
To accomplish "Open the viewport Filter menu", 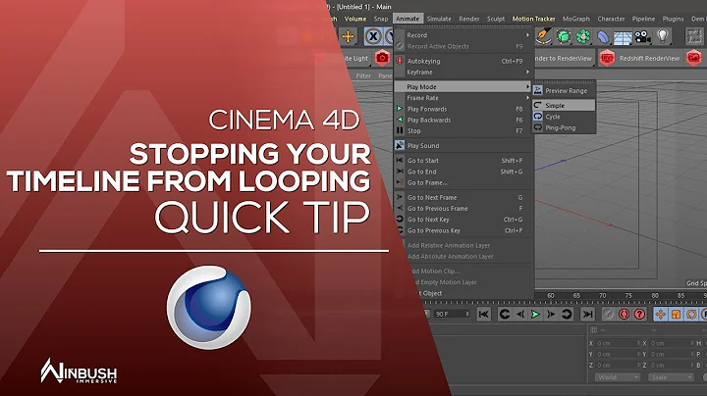I will click(x=363, y=76).
